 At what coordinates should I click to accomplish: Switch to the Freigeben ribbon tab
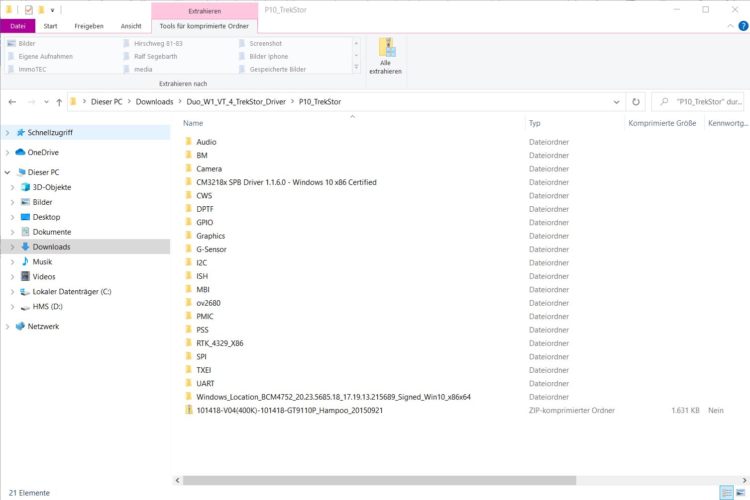[x=89, y=26]
